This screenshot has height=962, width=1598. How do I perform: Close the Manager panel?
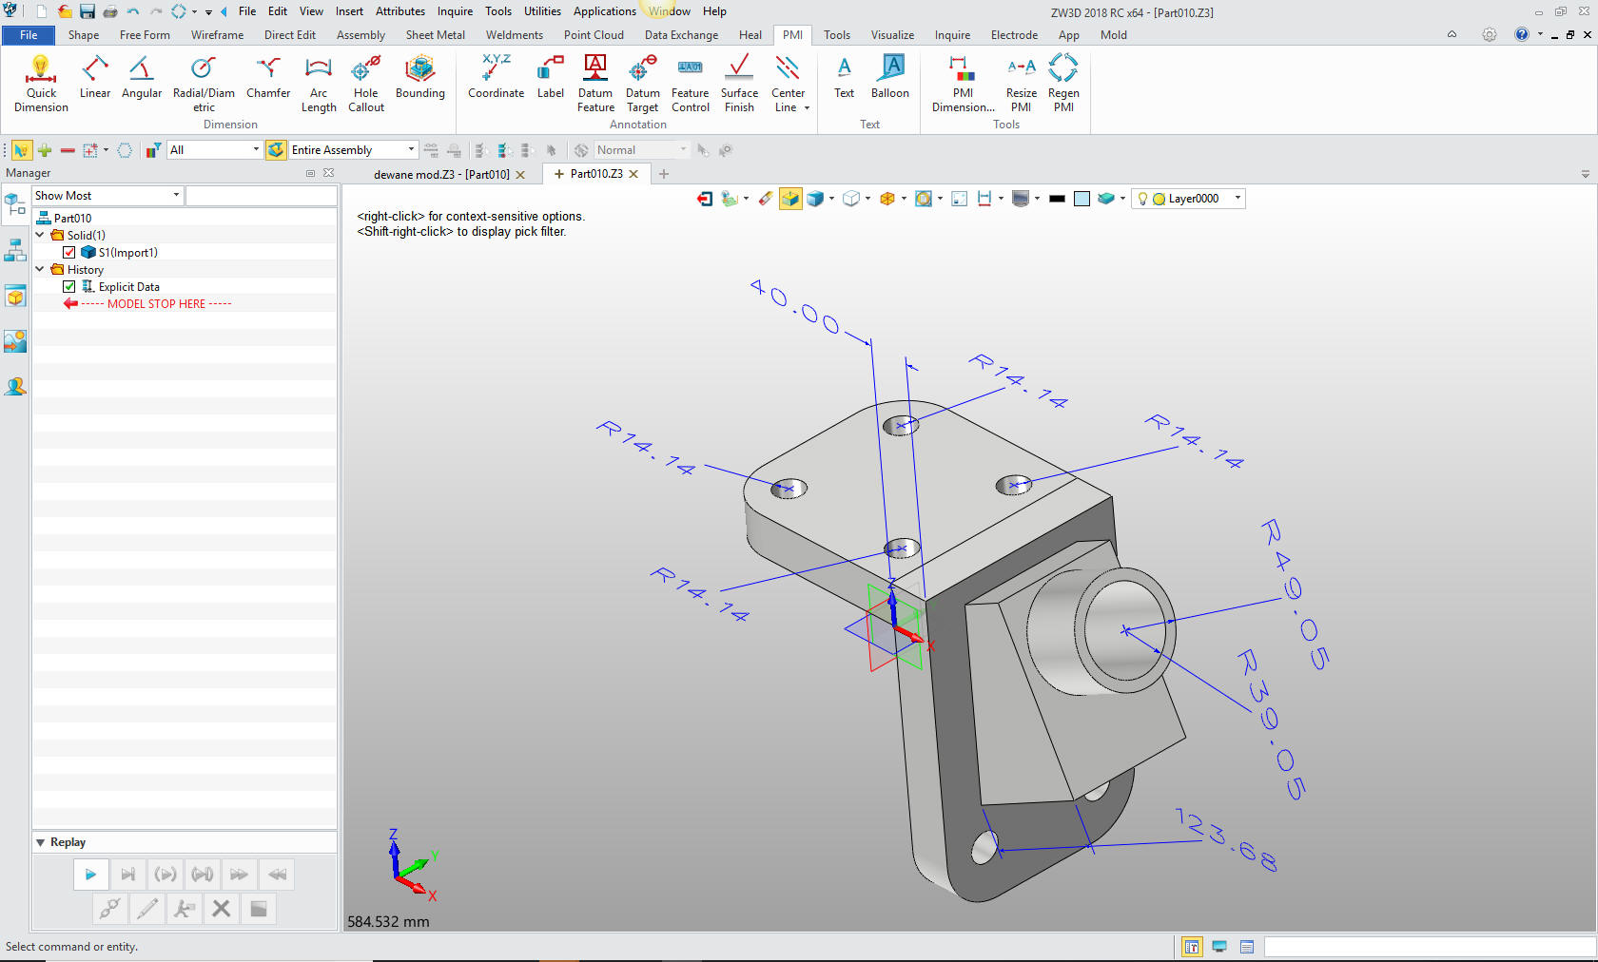328,173
